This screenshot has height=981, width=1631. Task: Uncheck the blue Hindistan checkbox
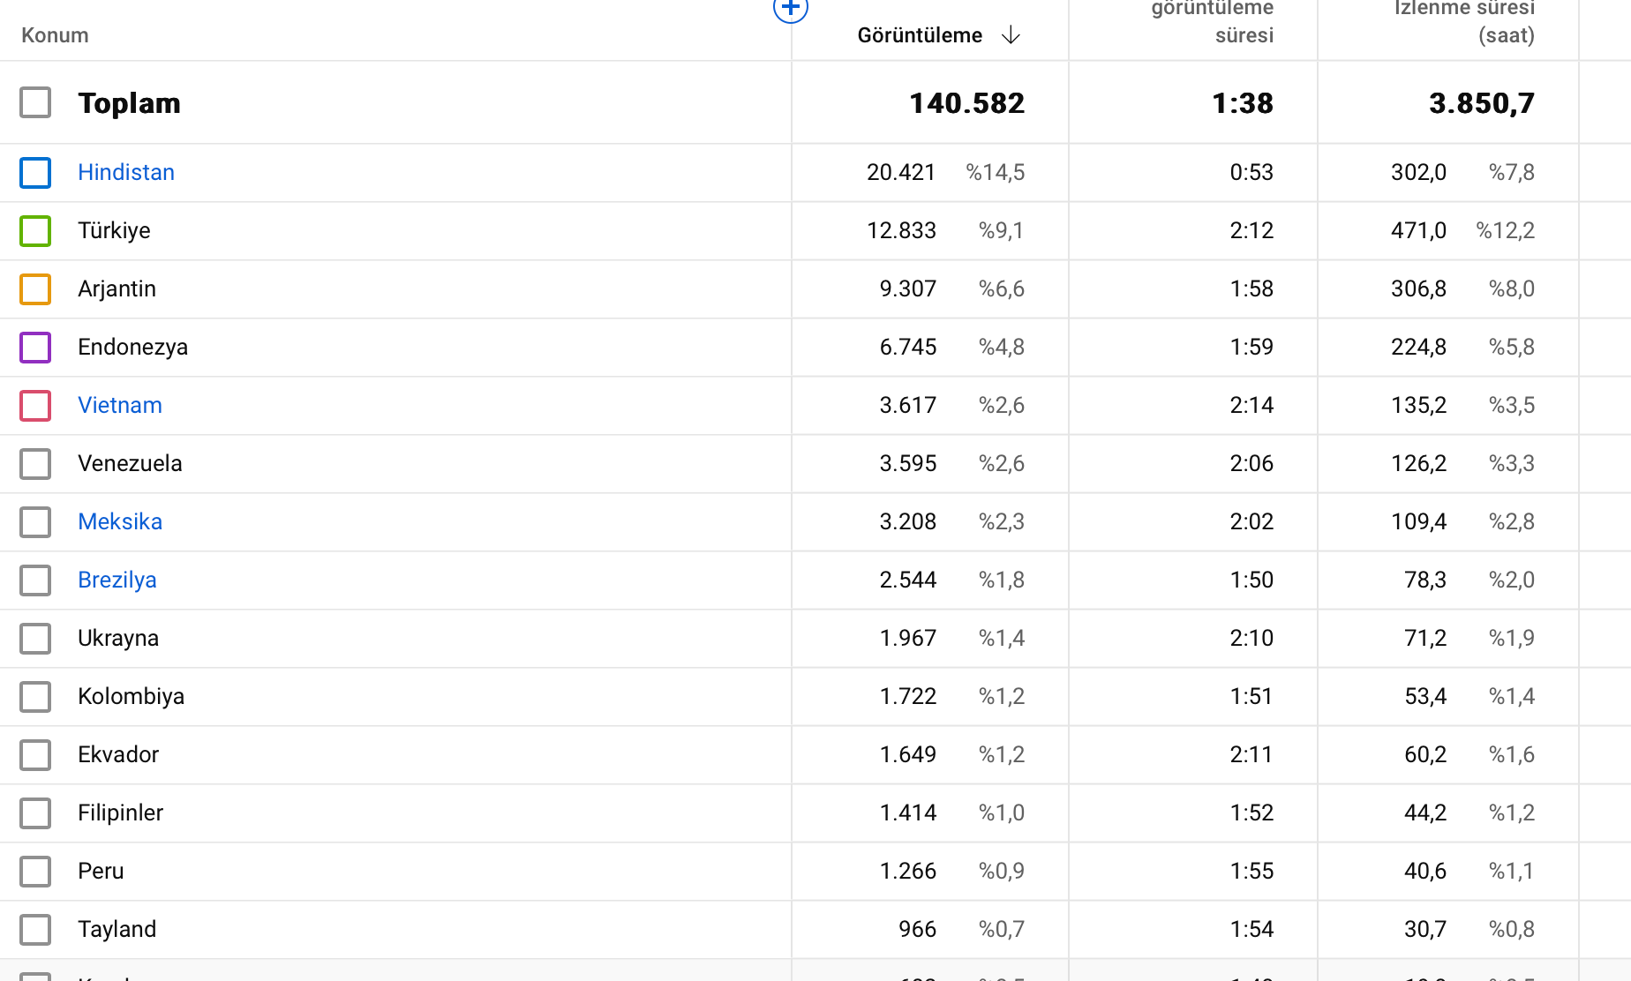[x=35, y=173]
